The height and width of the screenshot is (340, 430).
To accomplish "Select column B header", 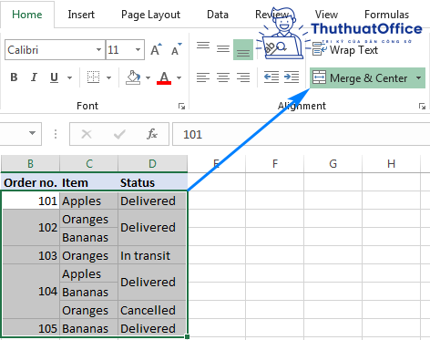I will click(x=30, y=164).
